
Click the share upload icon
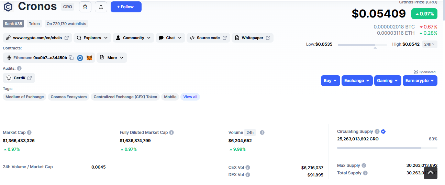(101, 7)
